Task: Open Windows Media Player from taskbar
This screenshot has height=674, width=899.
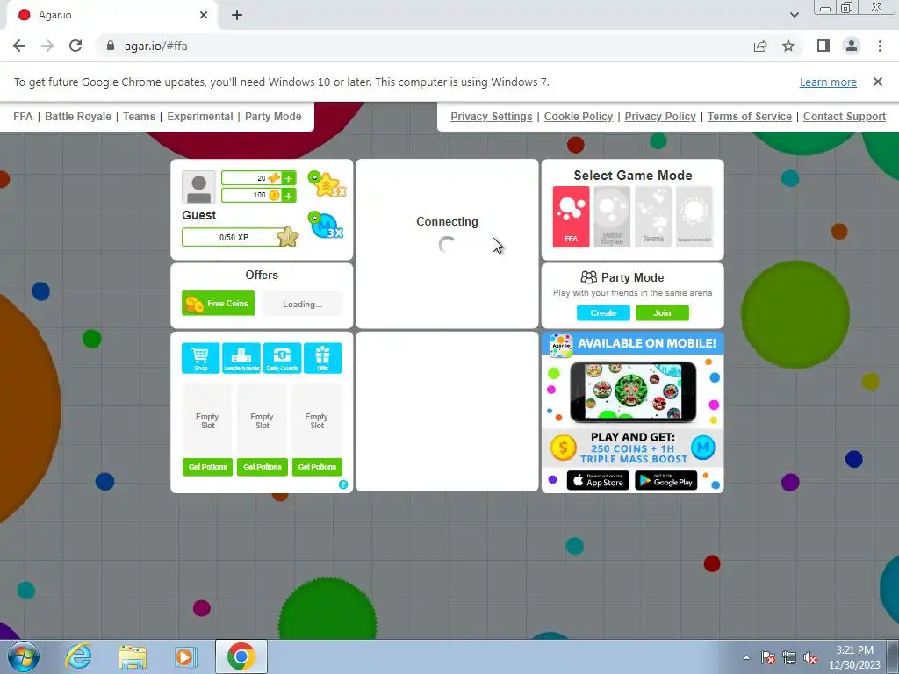Action: tap(185, 656)
